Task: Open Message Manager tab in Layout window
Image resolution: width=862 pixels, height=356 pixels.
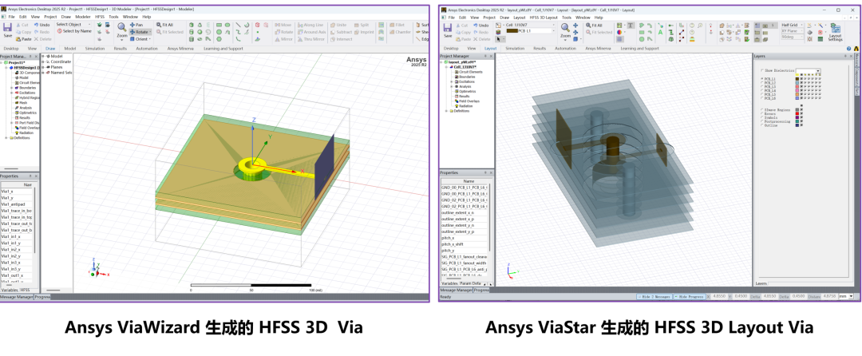Action: (456, 290)
